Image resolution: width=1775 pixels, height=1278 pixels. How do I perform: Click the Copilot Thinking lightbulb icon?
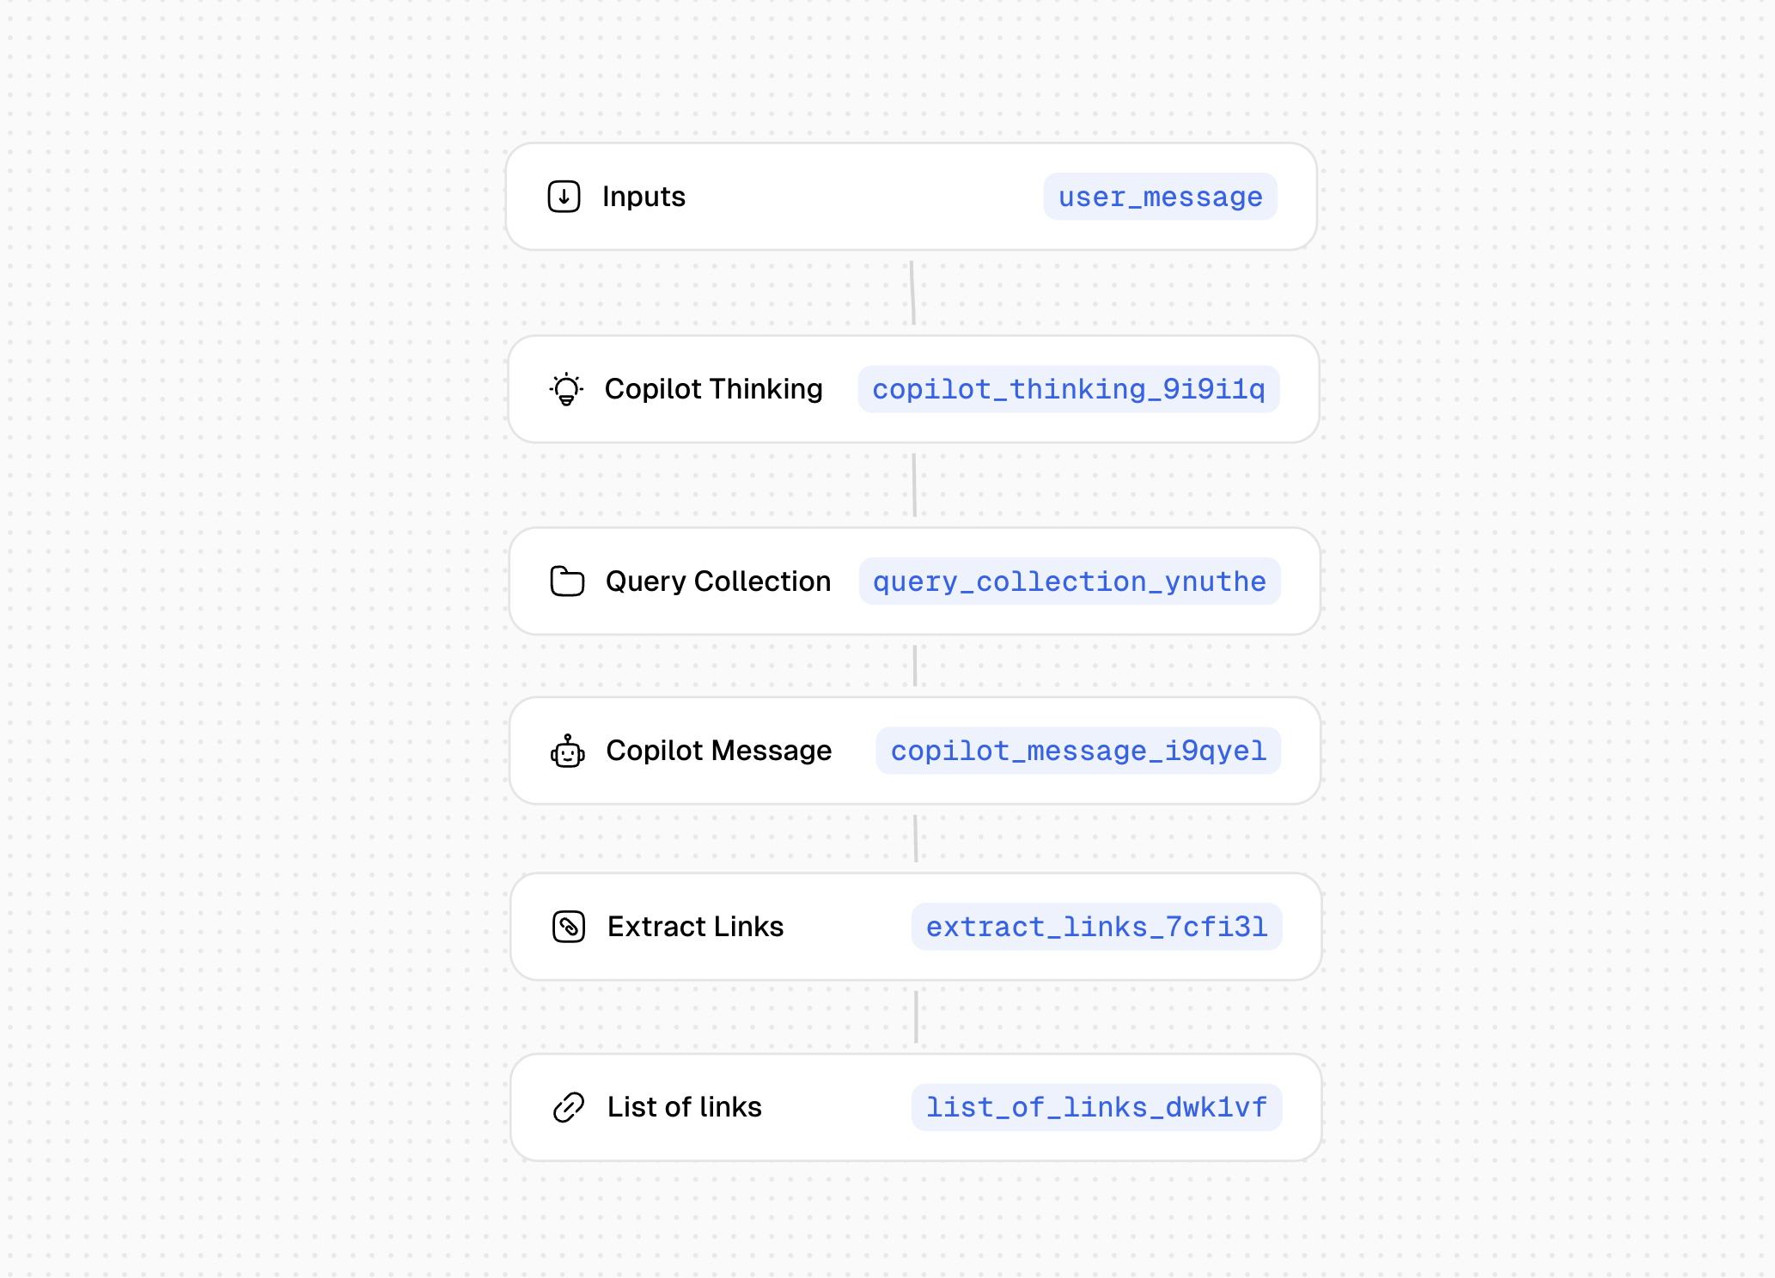(x=566, y=389)
